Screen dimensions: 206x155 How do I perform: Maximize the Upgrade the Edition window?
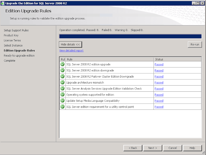pyautogui.click(x=198, y=3)
